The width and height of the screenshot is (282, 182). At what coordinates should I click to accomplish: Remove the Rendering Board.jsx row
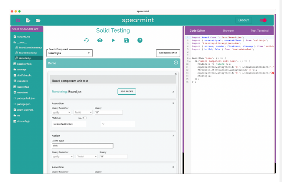[x=173, y=92]
